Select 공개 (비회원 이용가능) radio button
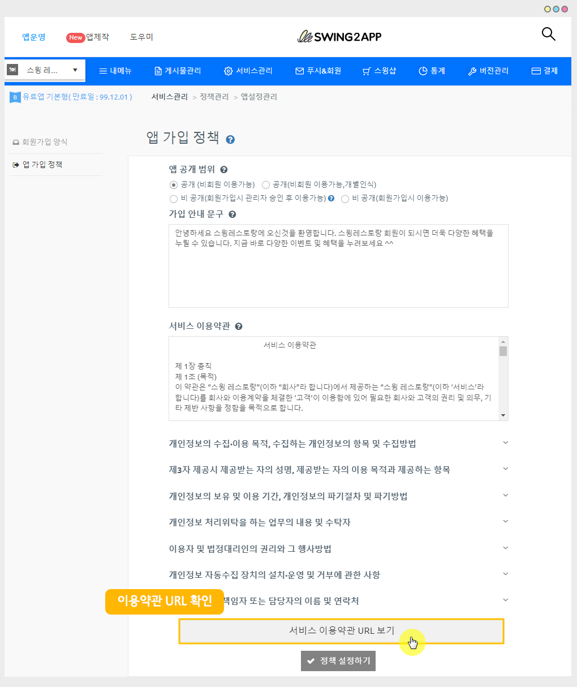Viewport: 577px width, 687px height. click(174, 184)
